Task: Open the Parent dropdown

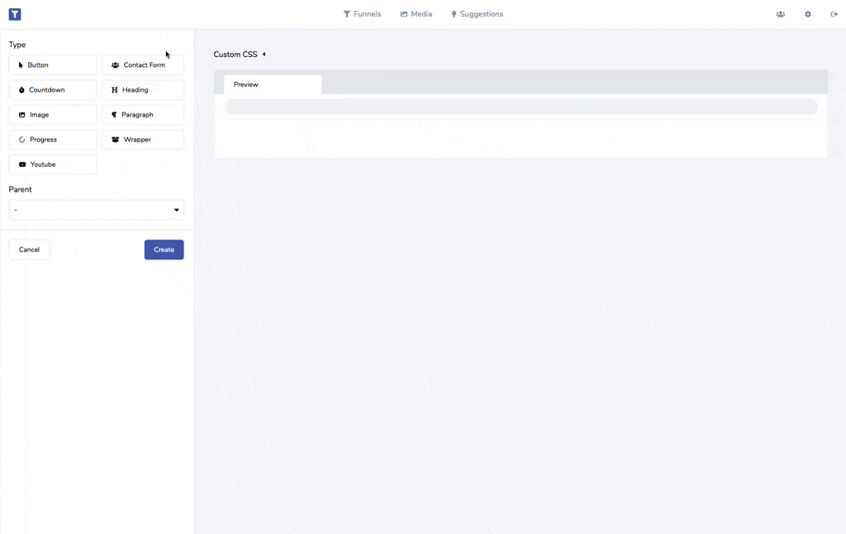Action: 97,210
